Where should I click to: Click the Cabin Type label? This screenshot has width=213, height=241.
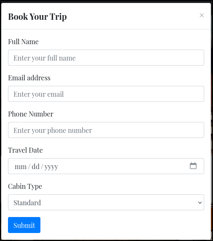25,186
